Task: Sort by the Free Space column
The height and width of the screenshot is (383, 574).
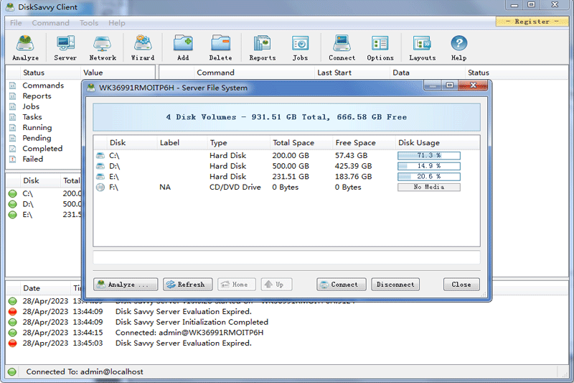Action: [364, 142]
